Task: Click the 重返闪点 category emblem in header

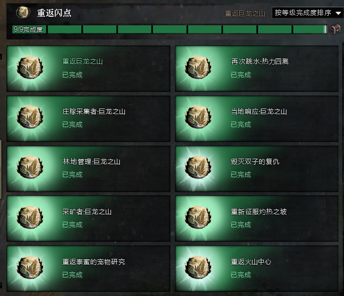Action: 23,13
